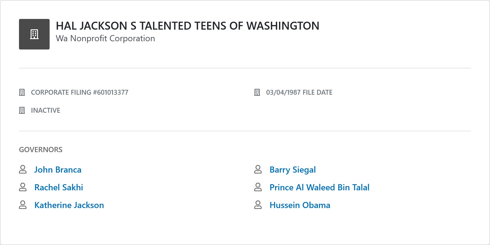Screen dimensions: 490x245
Task: Click the building icon next to Corporate Filing
Action: point(22,92)
